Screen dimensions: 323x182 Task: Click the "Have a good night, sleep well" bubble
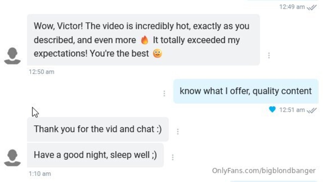point(95,155)
